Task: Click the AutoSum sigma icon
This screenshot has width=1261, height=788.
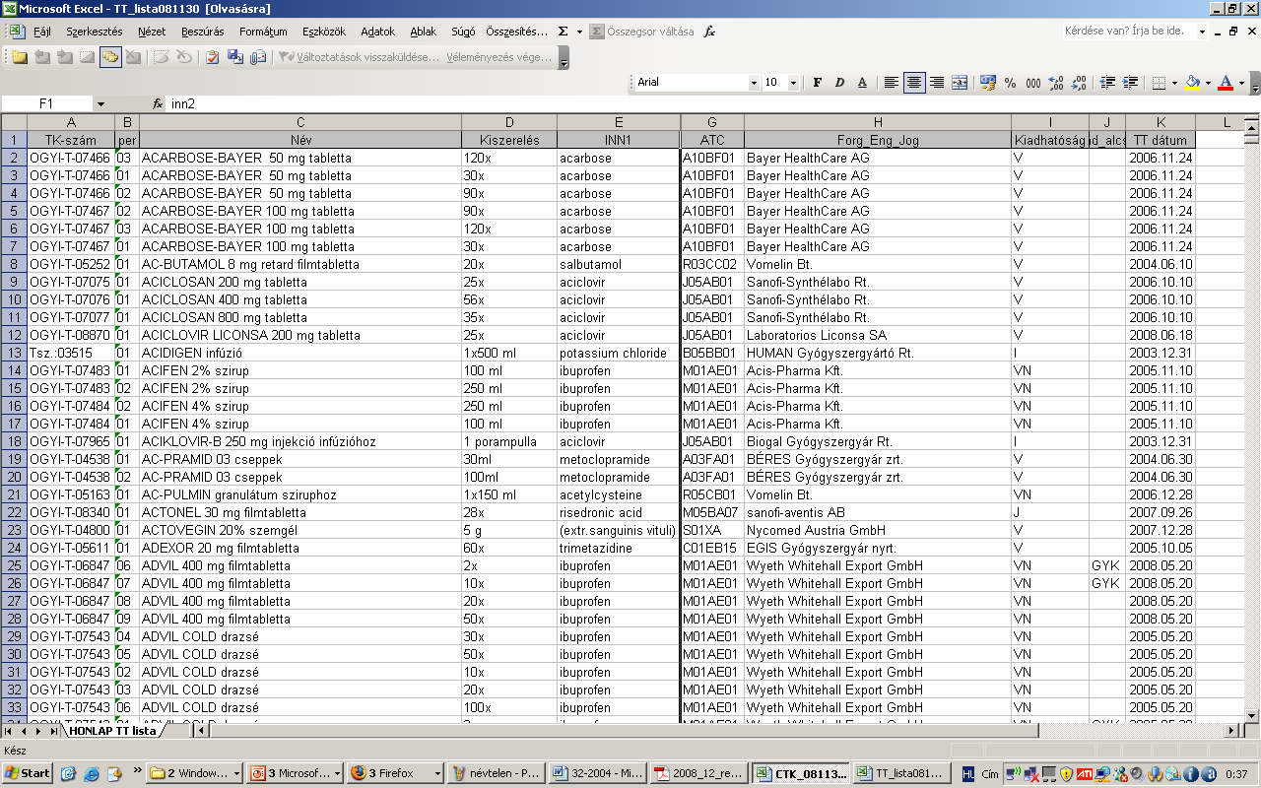Action: [563, 32]
